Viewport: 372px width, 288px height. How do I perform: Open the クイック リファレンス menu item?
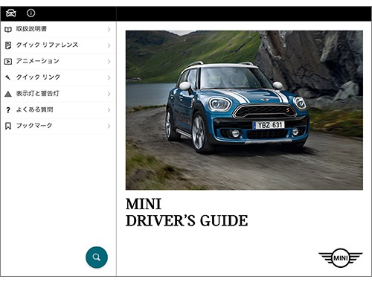point(58,45)
